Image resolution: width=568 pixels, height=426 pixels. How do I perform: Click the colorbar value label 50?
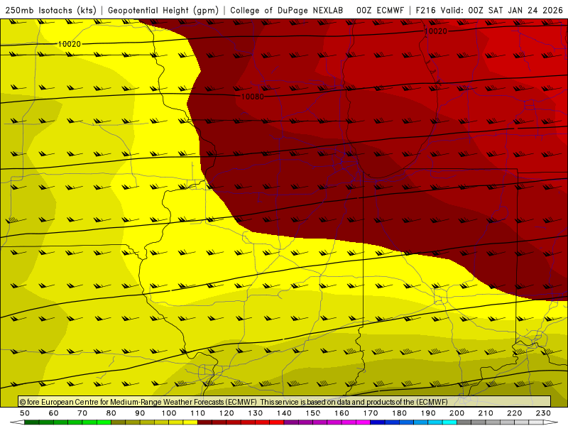(25, 413)
